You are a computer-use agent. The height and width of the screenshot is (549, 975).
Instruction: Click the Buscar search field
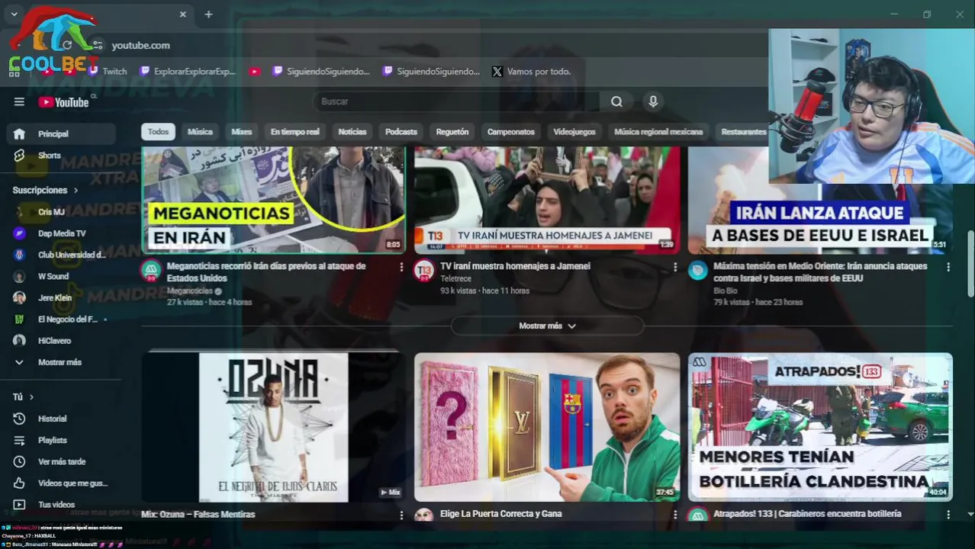coord(456,101)
